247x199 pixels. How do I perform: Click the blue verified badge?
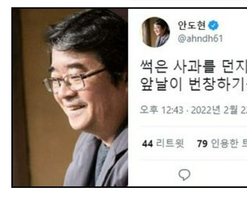pos(213,25)
